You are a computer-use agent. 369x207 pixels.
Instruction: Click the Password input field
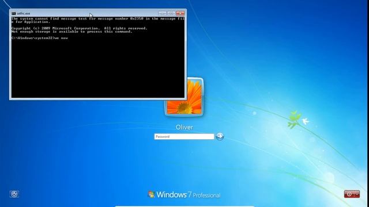pos(184,136)
